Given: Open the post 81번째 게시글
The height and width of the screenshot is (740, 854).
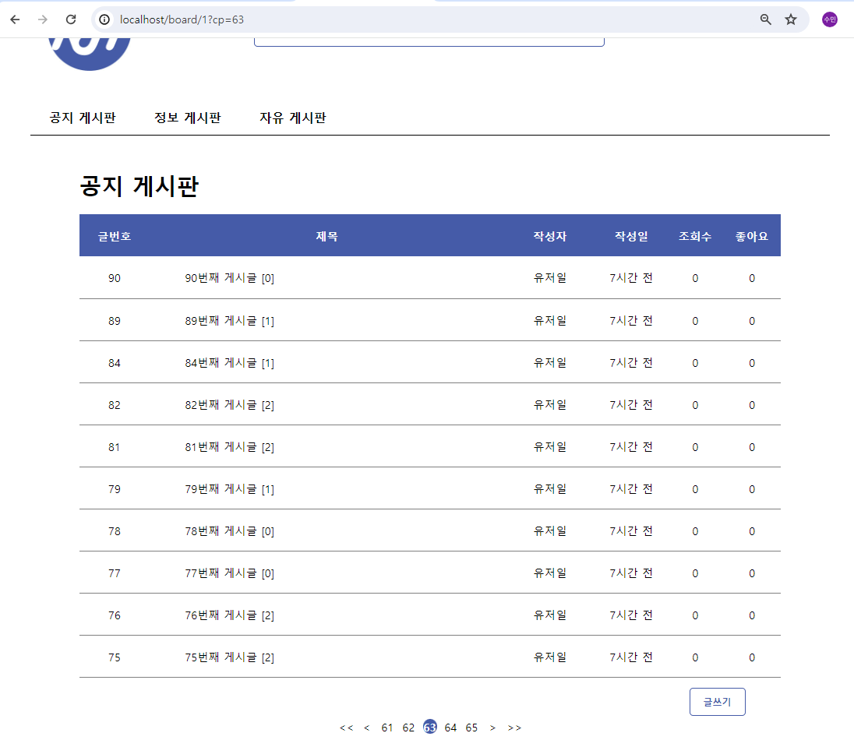Looking at the screenshot, I should (x=229, y=447).
